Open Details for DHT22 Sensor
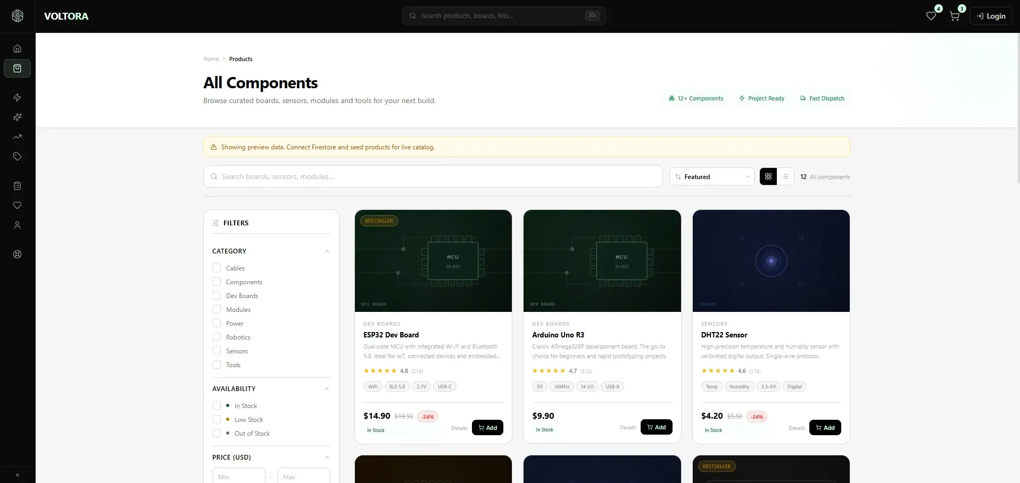Image resolution: width=1020 pixels, height=483 pixels. point(797,428)
